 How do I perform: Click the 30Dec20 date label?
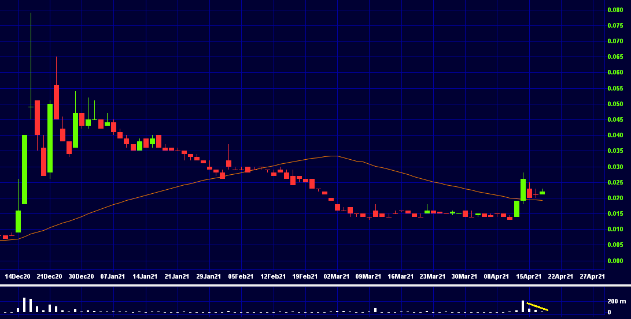[x=82, y=276]
